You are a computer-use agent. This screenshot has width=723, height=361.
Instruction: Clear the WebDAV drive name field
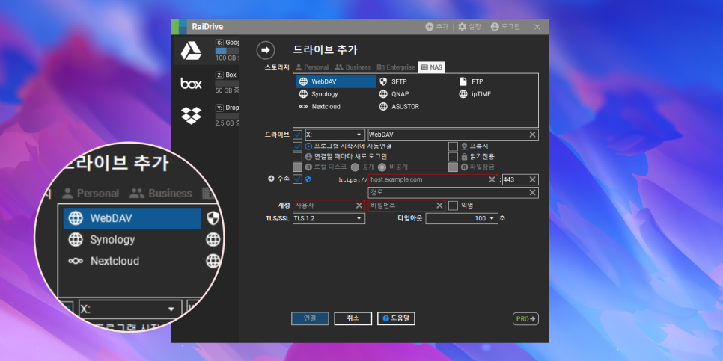533,135
